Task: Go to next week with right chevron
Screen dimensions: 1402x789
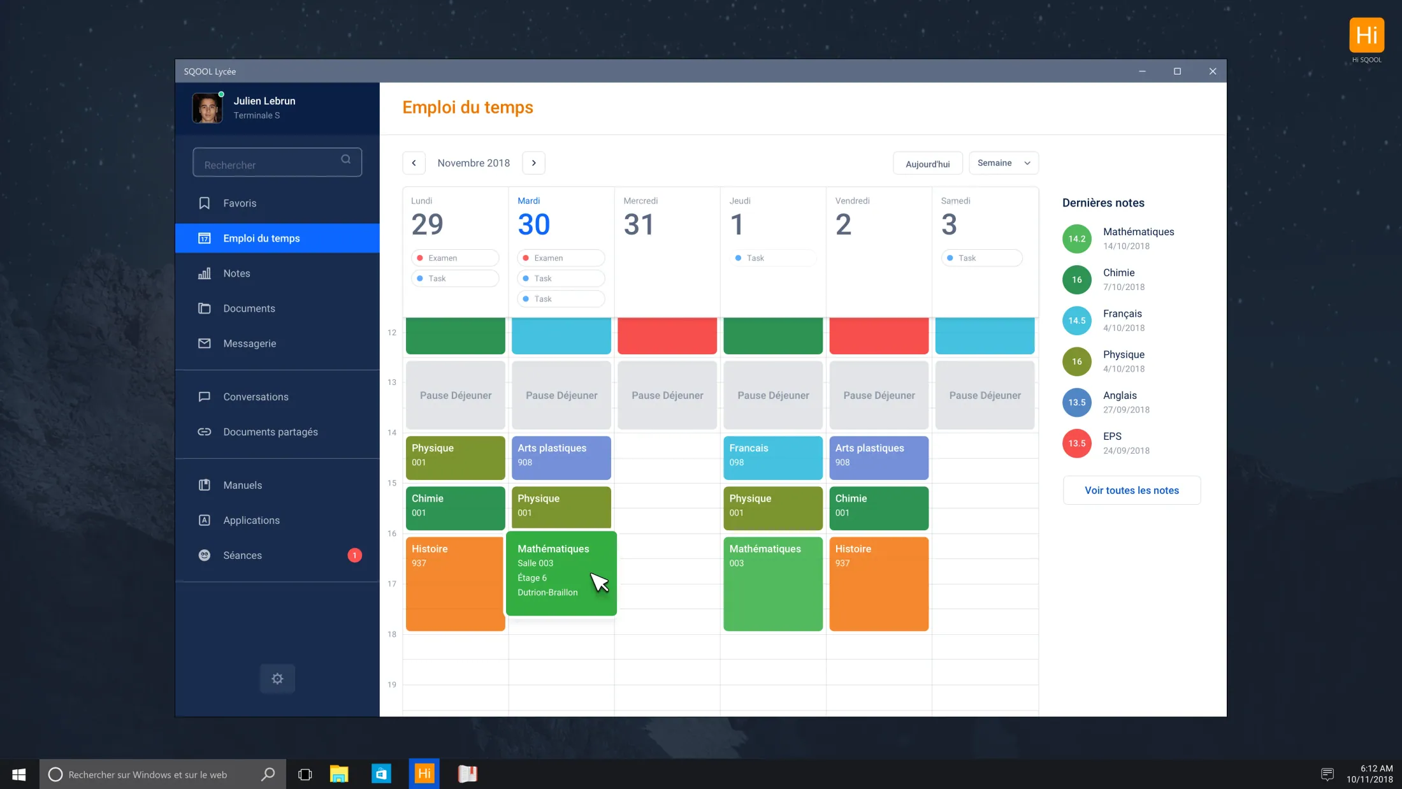Action: tap(533, 163)
